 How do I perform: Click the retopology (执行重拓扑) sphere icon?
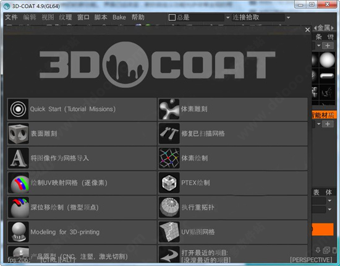(169, 207)
